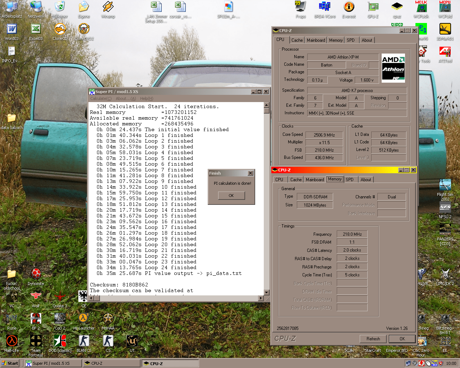Launch the CoD 2 desktop icon
Screen dimensions: 460x368
[60, 321]
